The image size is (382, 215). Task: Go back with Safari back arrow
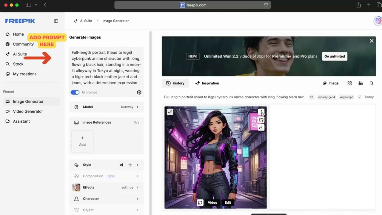click(45, 5)
